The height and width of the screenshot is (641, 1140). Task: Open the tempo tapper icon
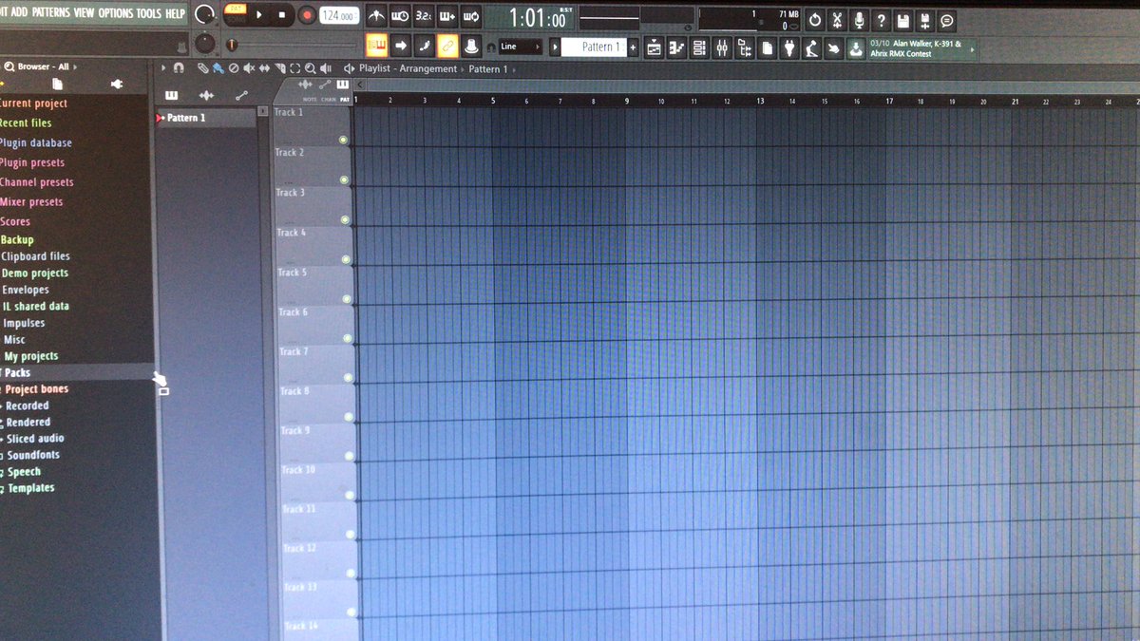812,47
